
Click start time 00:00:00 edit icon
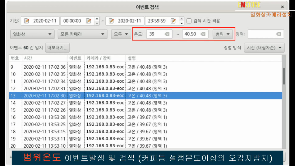click(88, 21)
